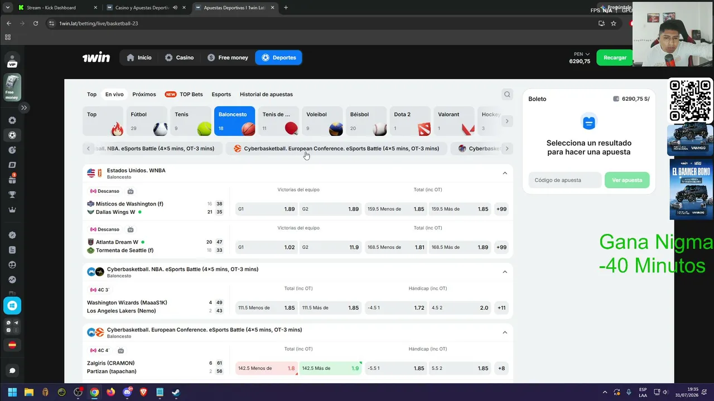Select the Tenis sport tile
The image size is (714, 401).
[x=191, y=121]
